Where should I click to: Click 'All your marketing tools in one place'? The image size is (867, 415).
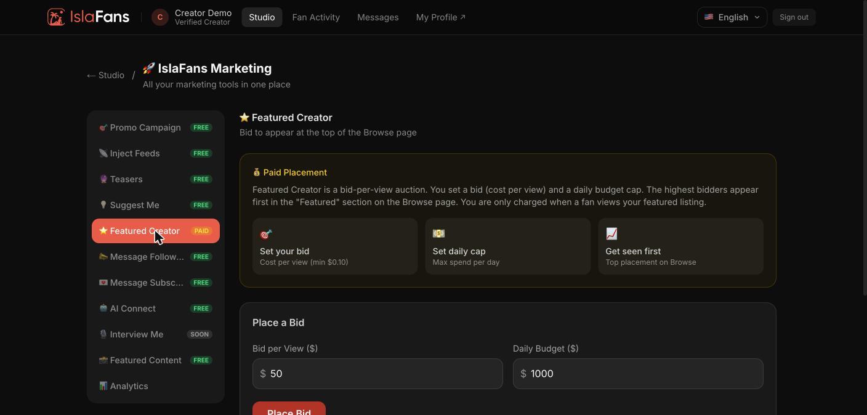[x=217, y=84]
